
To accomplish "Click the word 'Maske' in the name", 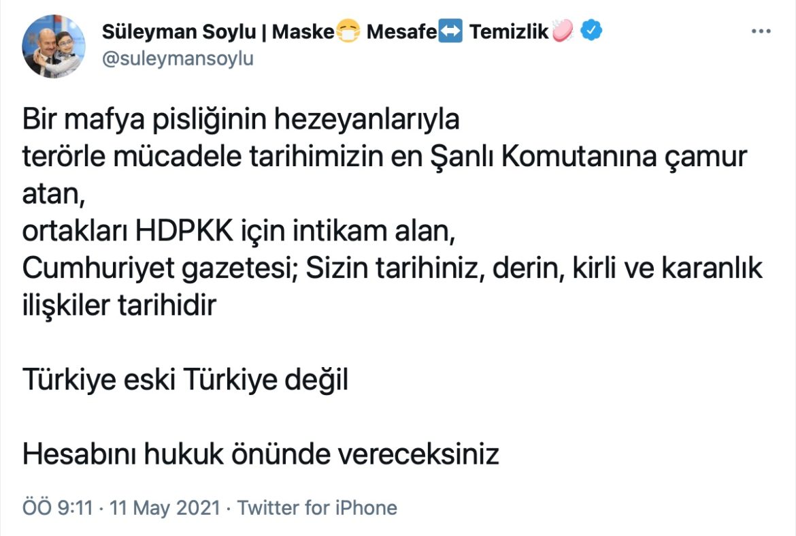I will point(303,32).
